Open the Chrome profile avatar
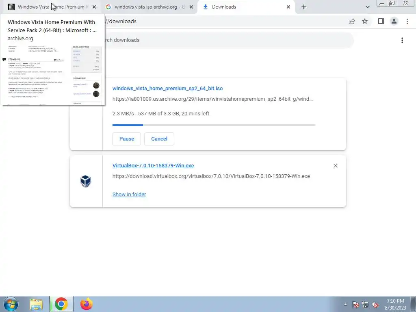 pyautogui.click(x=394, y=22)
